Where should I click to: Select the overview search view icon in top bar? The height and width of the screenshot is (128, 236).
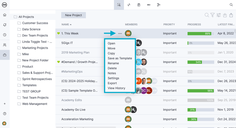[119, 5]
